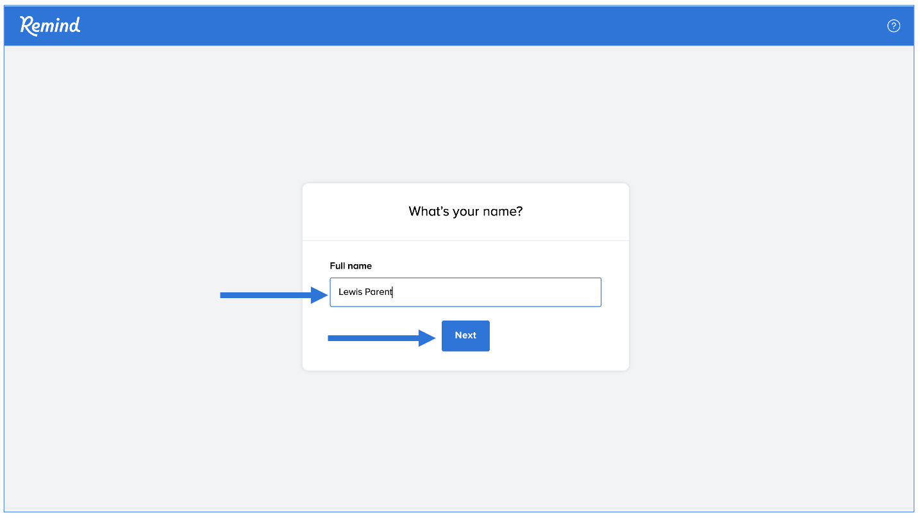Click the text cursor after "Parent"
The height and width of the screenshot is (518, 920).
click(392, 292)
